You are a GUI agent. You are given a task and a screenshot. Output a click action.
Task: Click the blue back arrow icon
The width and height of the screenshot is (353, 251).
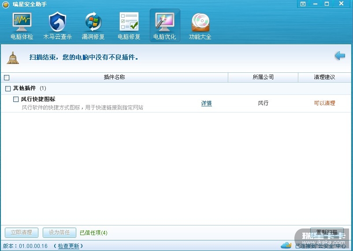point(340,56)
